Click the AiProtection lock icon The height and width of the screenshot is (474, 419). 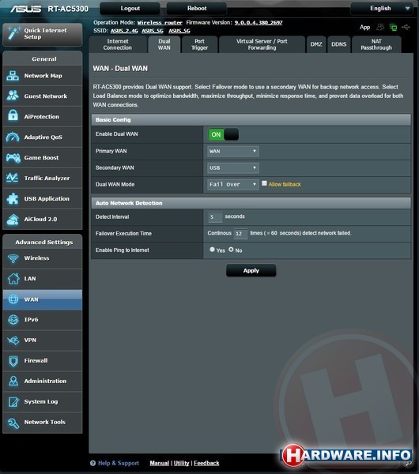(x=13, y=116)
